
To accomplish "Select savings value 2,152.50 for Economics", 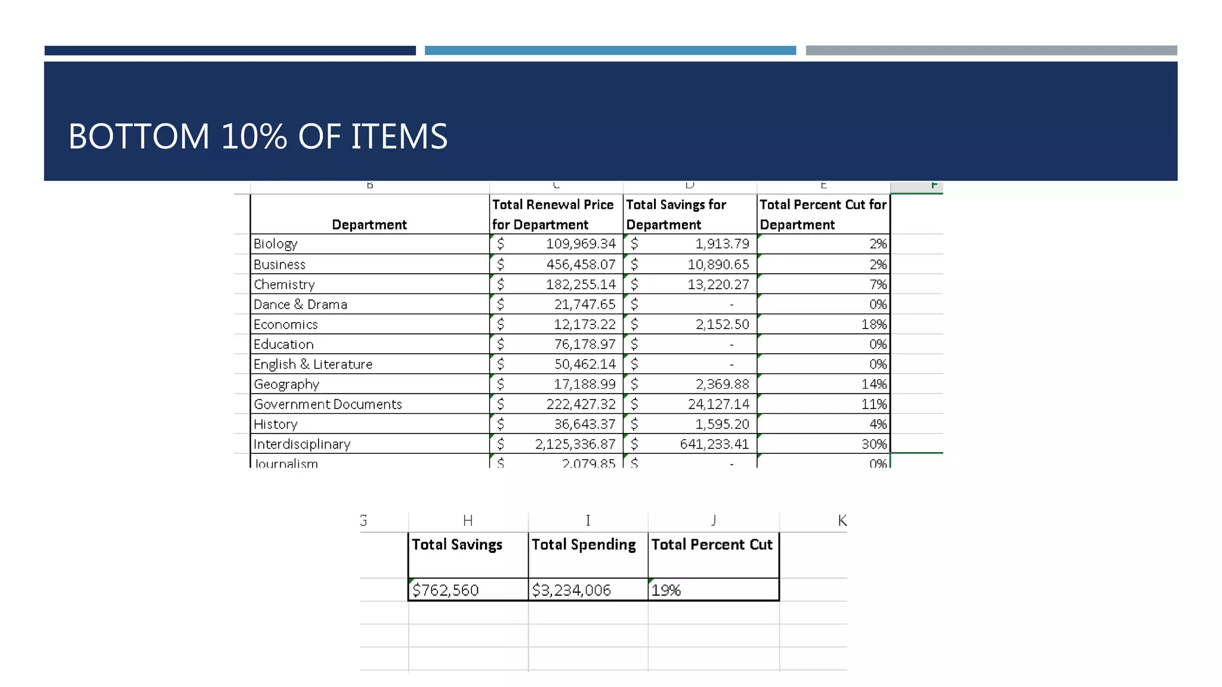I will click(690, 324).
